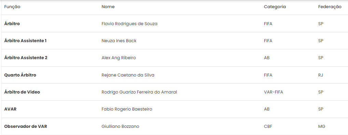
Task: Click the Função column header
Action: [12, 7]
